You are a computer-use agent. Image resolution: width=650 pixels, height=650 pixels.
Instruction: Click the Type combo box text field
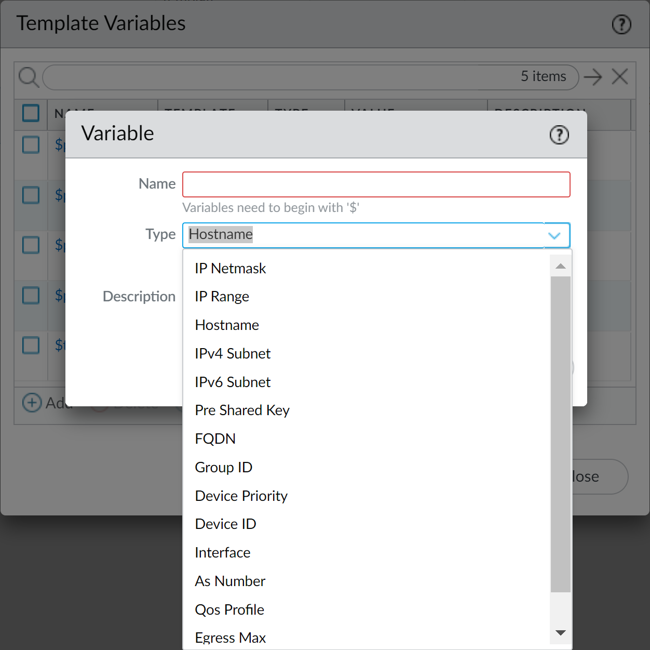pos(363,235)
